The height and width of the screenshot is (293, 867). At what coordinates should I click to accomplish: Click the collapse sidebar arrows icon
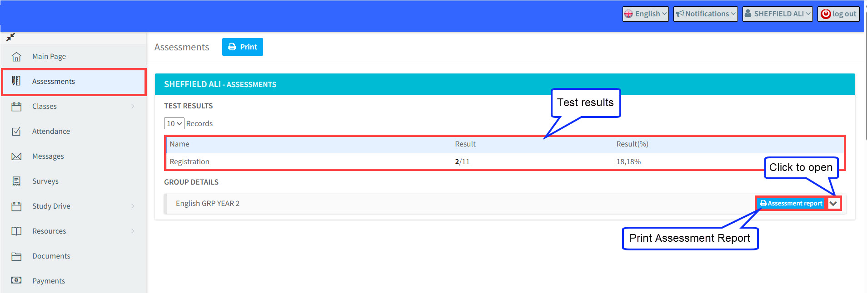click(10, 37)
